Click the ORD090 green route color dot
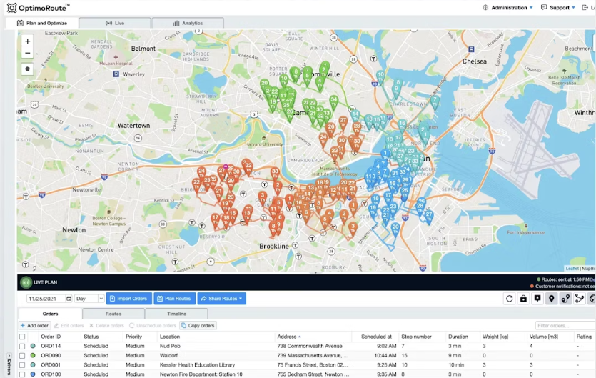 point(33,356)
